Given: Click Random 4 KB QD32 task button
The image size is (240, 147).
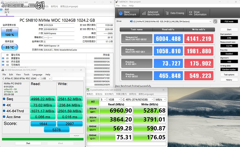Looking at the screenshot, I should point(137,75).
